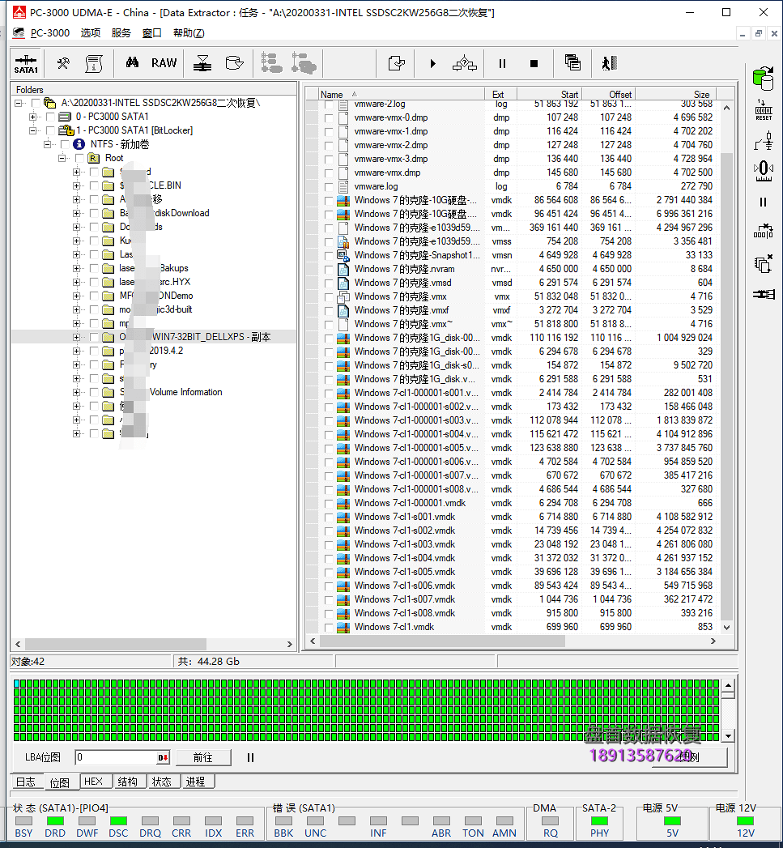This screenshot has width=783, height=848.
Task: Open the cascaded windows icon in toolbar
Action: coord(572,62)
